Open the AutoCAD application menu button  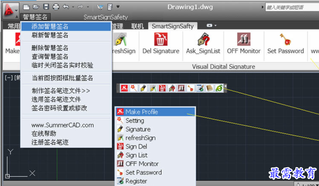[x=11, y=11]
